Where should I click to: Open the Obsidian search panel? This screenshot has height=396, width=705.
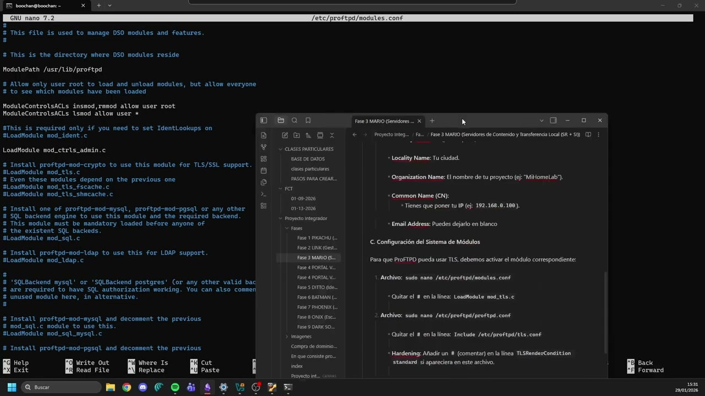295,120
